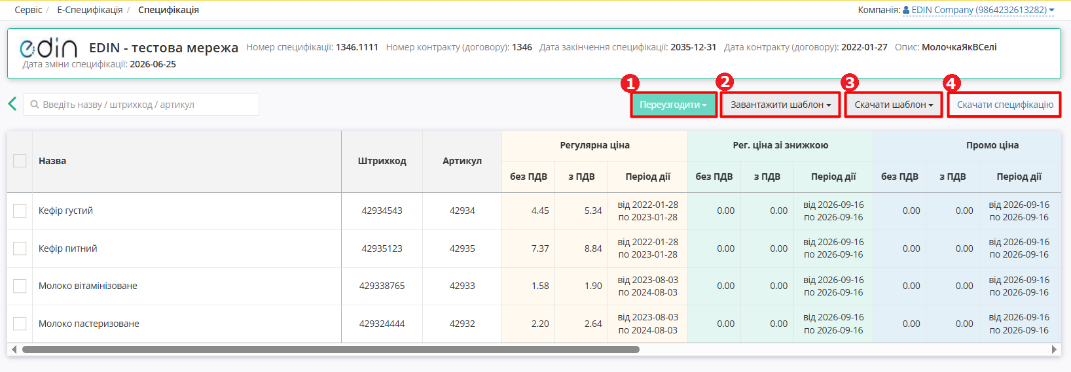Open the Завантажити шаблон dropdown
Image resolution: width=1071 pixels, height=372 pixels.
click(780, 105)
